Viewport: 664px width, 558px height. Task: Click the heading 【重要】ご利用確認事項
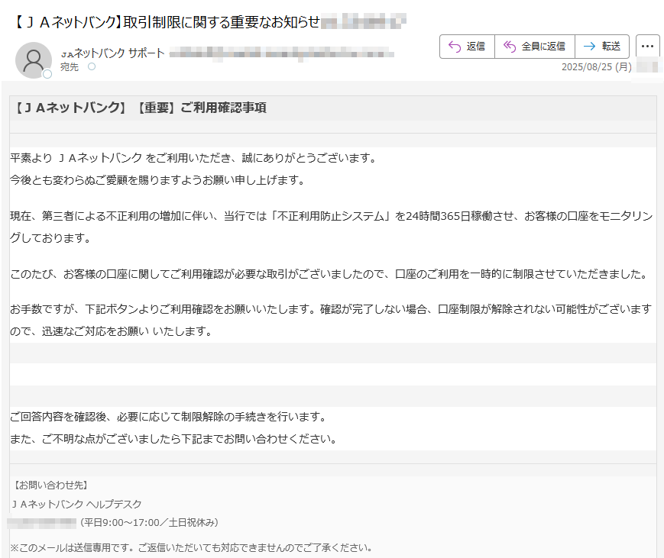tap(202, 108)
